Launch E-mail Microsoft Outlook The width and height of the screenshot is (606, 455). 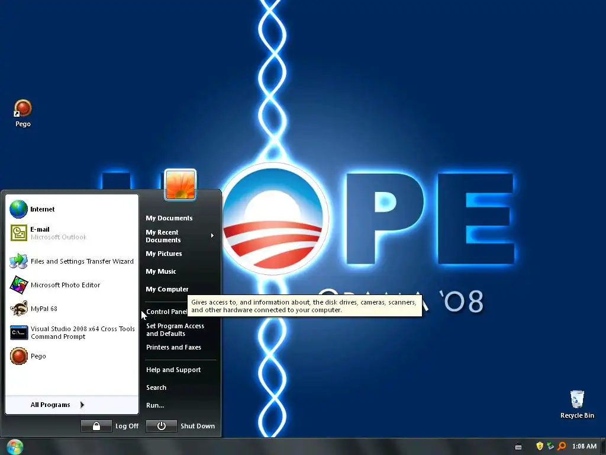(x=72, y=233)
